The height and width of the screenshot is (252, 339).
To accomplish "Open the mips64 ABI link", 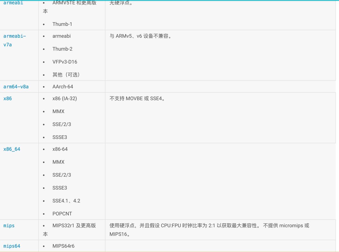I will [x=12, y=246].
